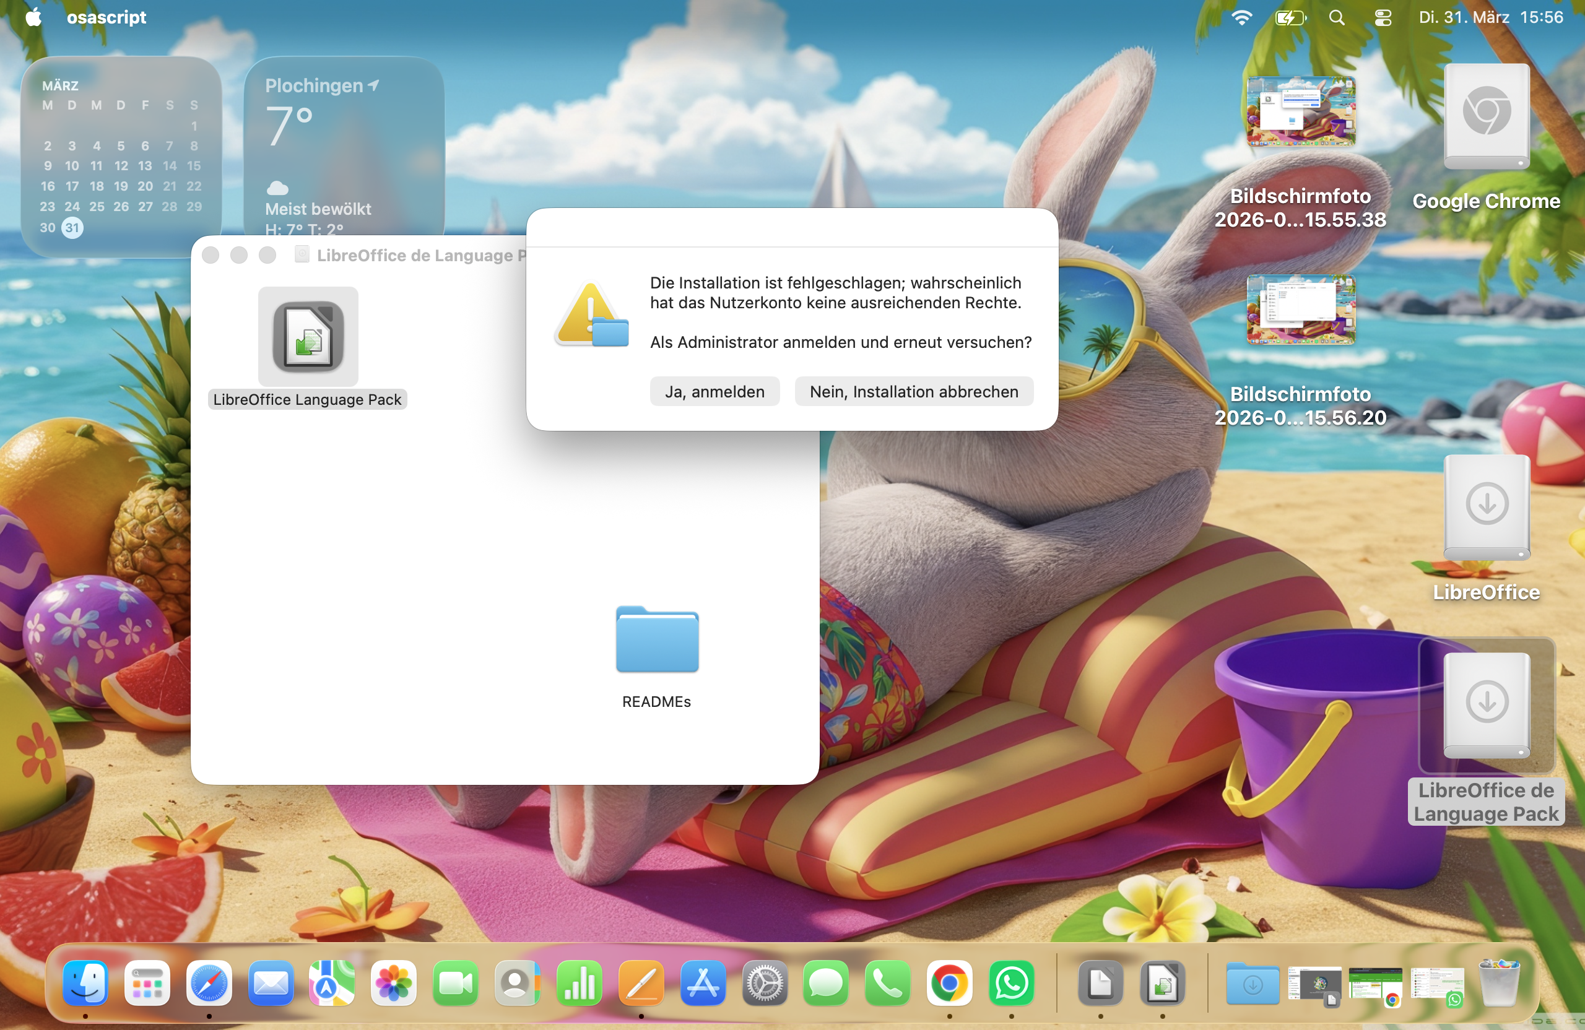Viewport: 1585px width, 1030px height.
Task: Launch Finder from the Dock
Action: [85, 983]
